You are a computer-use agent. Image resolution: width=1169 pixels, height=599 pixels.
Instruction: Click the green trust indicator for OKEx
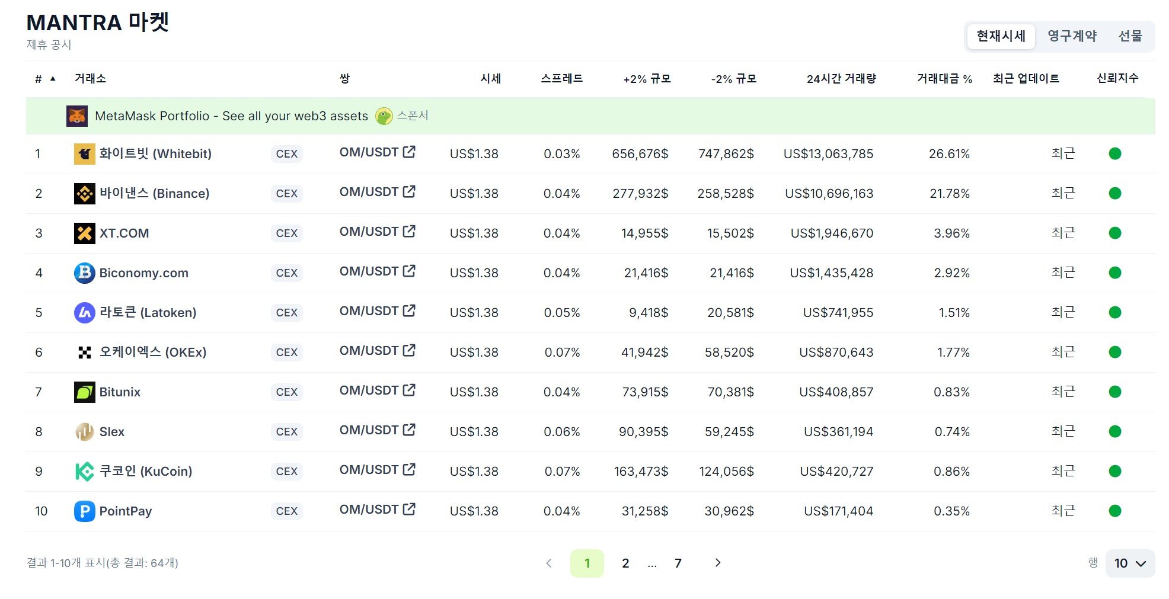pos(1114,353)
